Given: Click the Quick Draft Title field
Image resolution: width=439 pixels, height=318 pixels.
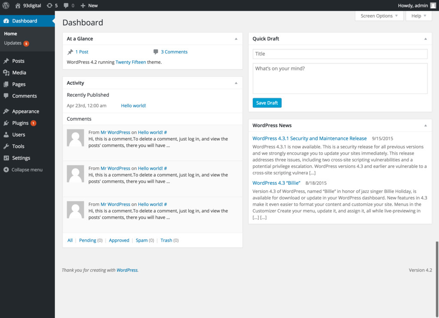Looking at the screenshot, I should (x=340, y=54).
